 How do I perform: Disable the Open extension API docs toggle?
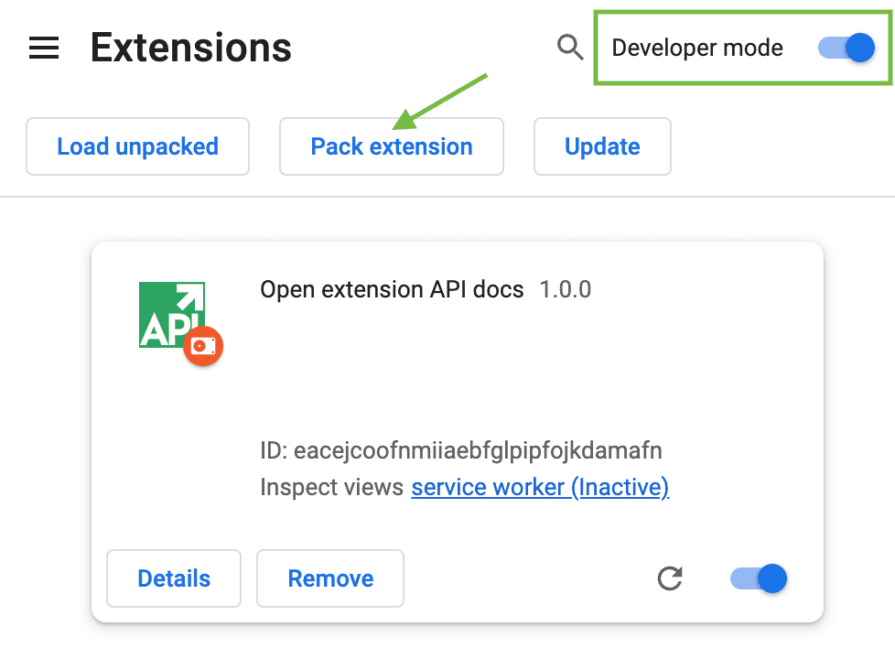tap(760, 578)
